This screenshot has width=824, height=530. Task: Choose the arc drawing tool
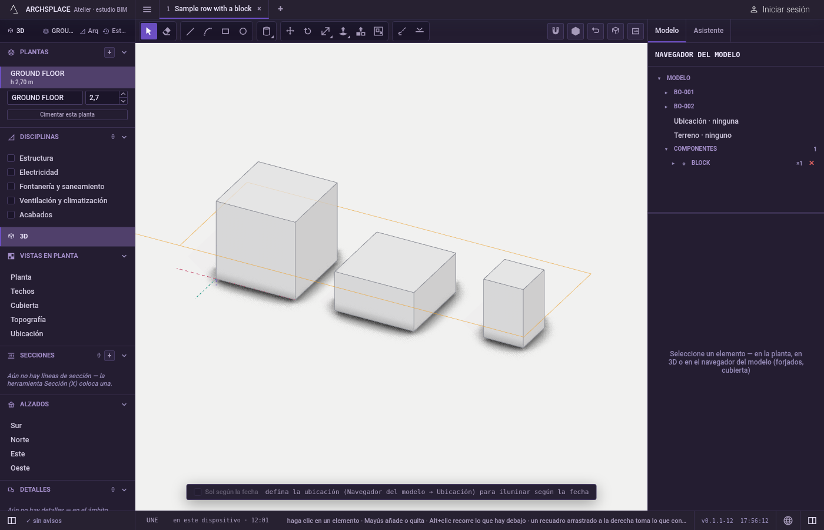(x=208, y=31)
